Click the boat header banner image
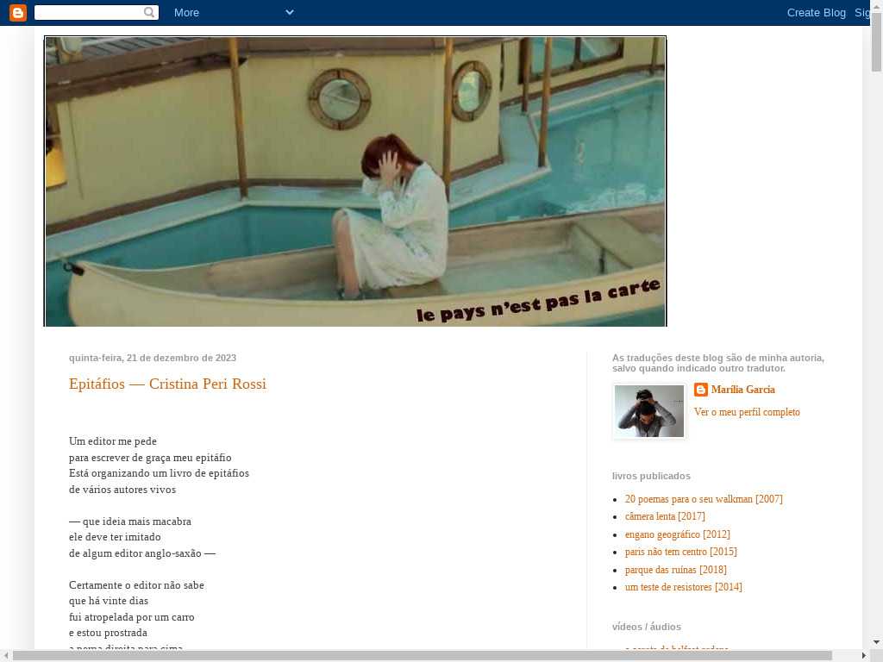 pos(355,181)
